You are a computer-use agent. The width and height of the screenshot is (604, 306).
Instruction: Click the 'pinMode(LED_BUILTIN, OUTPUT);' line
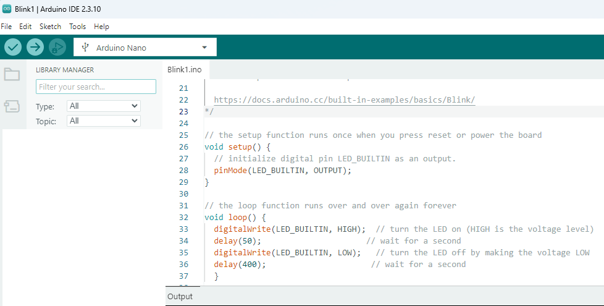(x=283, y=171)
